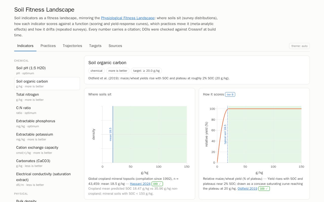
Task: Click the tier B badge
Action: point(230,94)
